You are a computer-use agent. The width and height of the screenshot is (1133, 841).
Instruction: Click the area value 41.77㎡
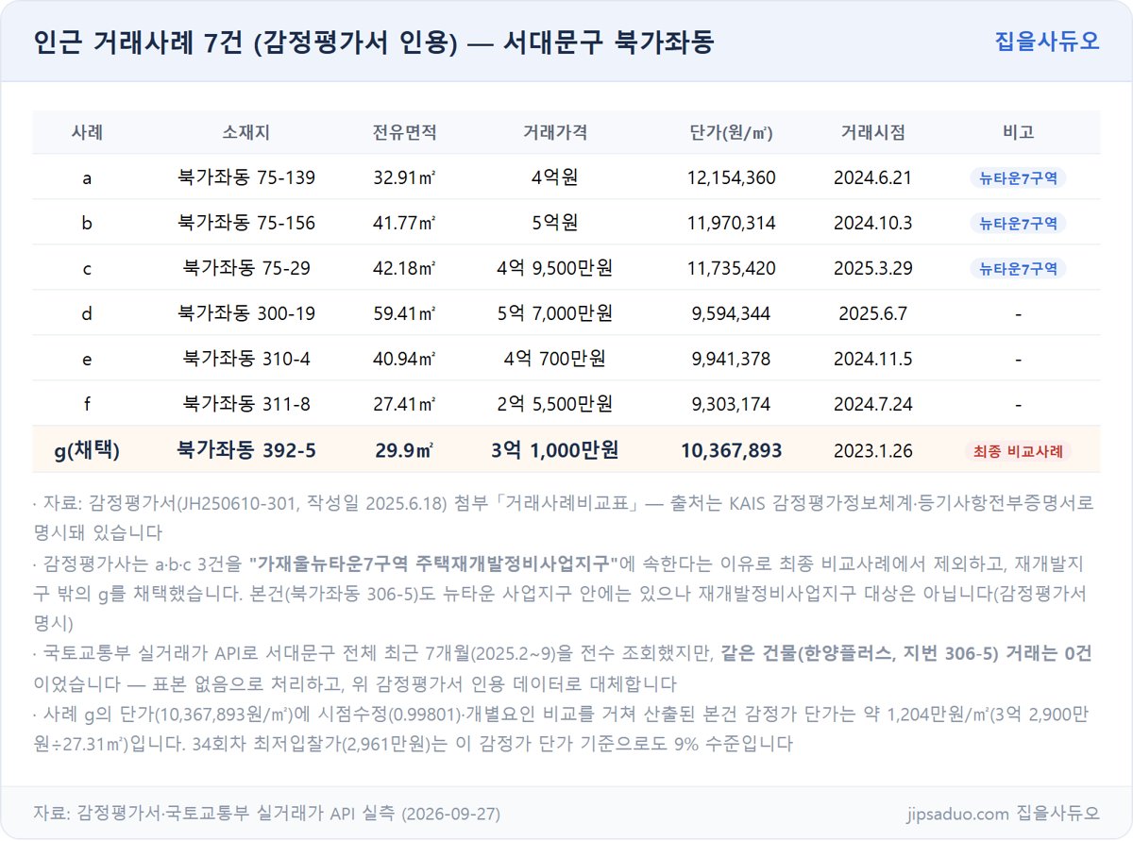[404, 223]
